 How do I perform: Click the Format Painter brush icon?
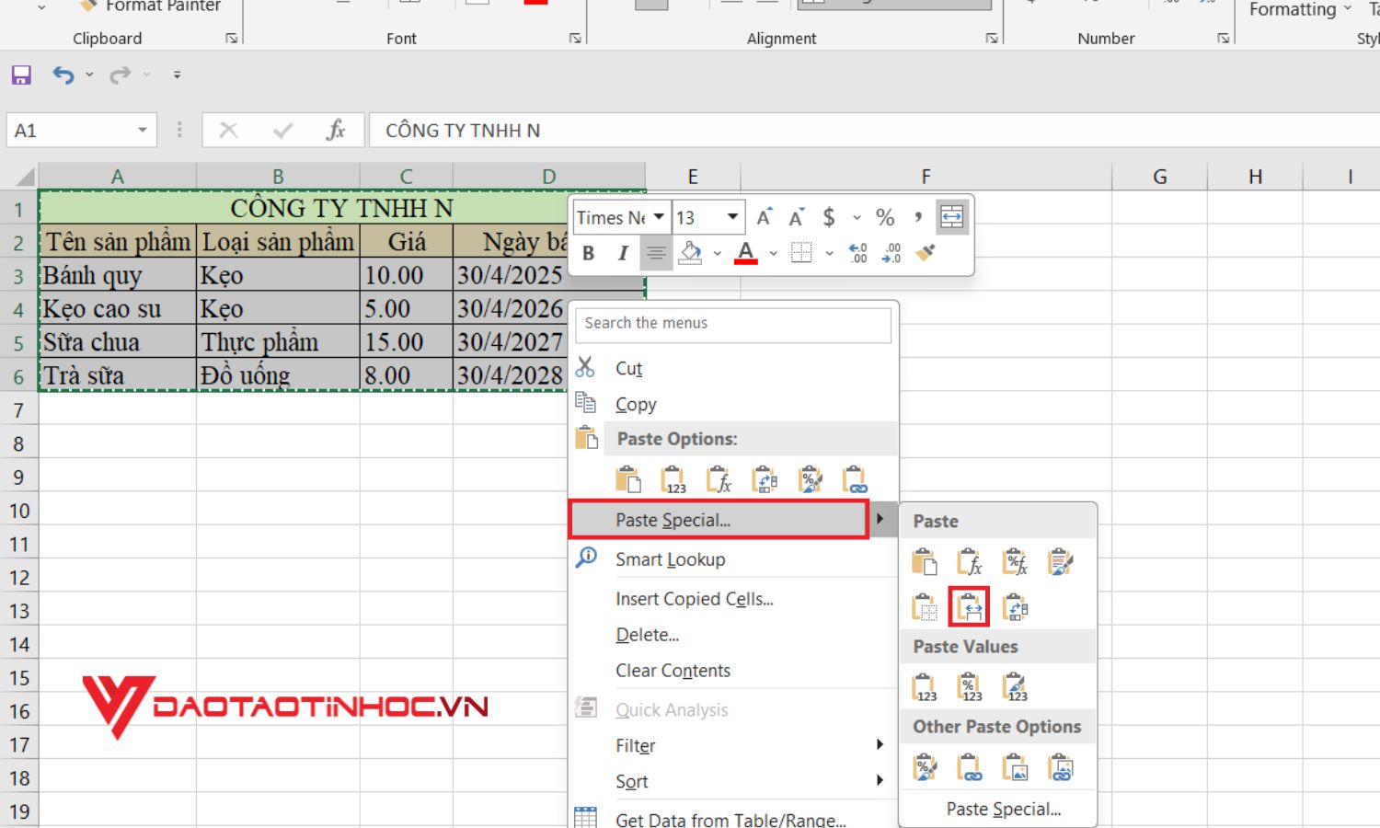coord(87,6)
